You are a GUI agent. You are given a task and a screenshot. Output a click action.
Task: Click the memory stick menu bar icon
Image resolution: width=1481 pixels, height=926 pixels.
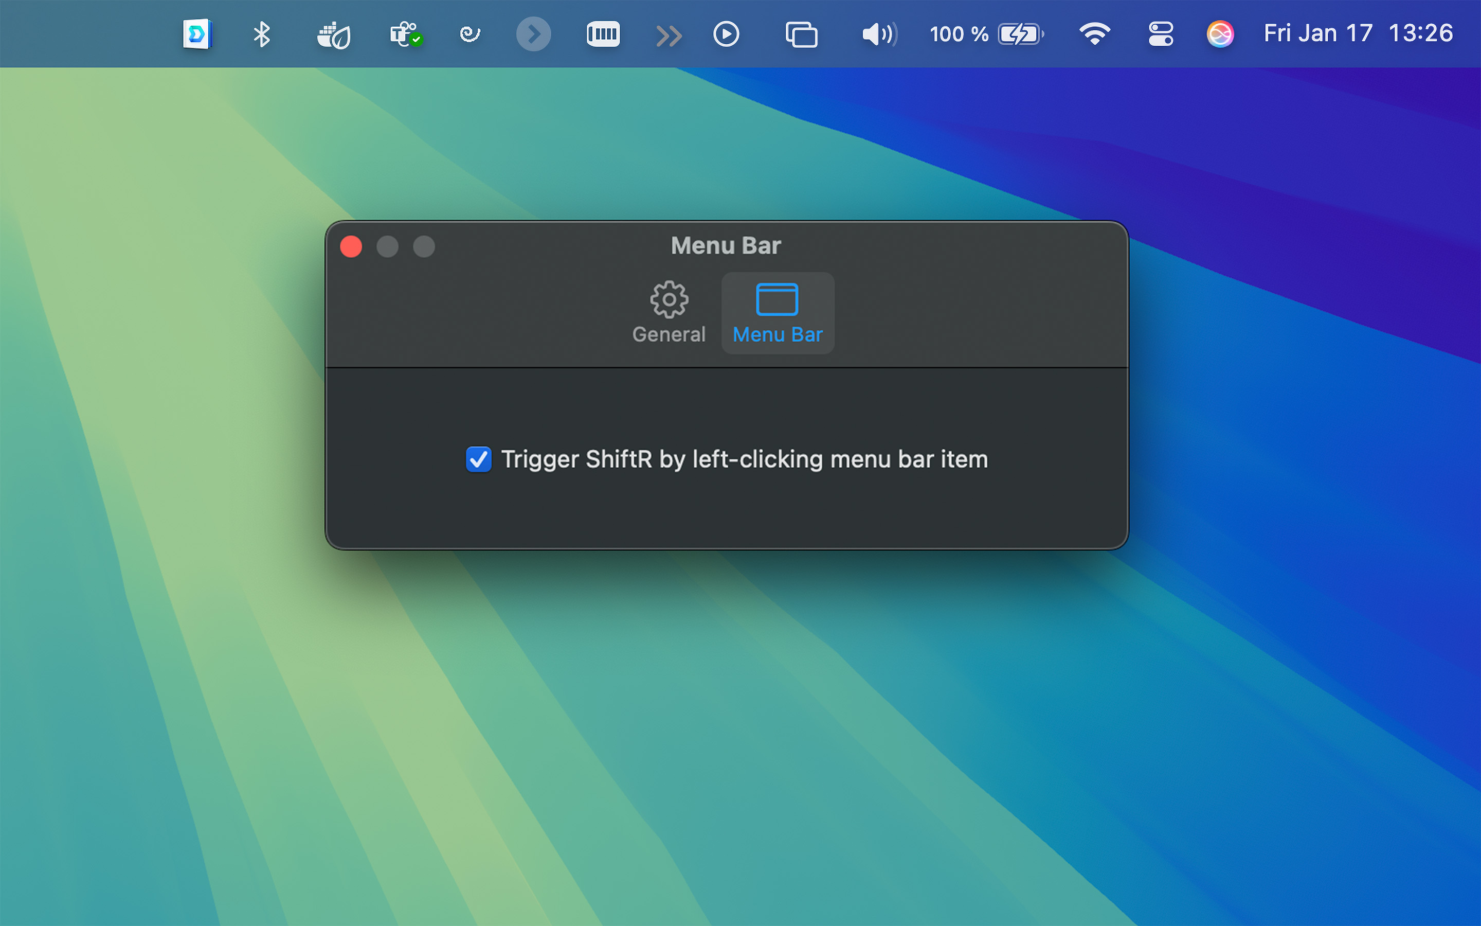(603, 33)
